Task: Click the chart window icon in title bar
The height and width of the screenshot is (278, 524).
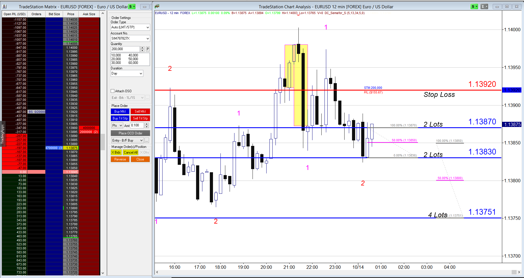Action: [157, 6]
